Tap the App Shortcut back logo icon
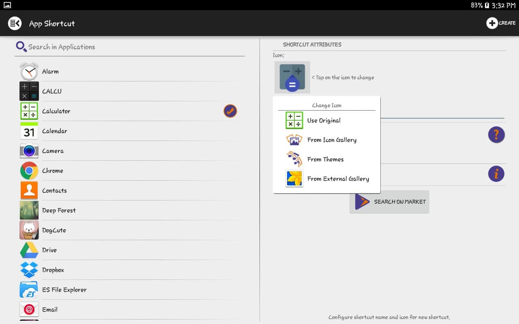This screenshot has width=519, height=324. pos(15,23)
